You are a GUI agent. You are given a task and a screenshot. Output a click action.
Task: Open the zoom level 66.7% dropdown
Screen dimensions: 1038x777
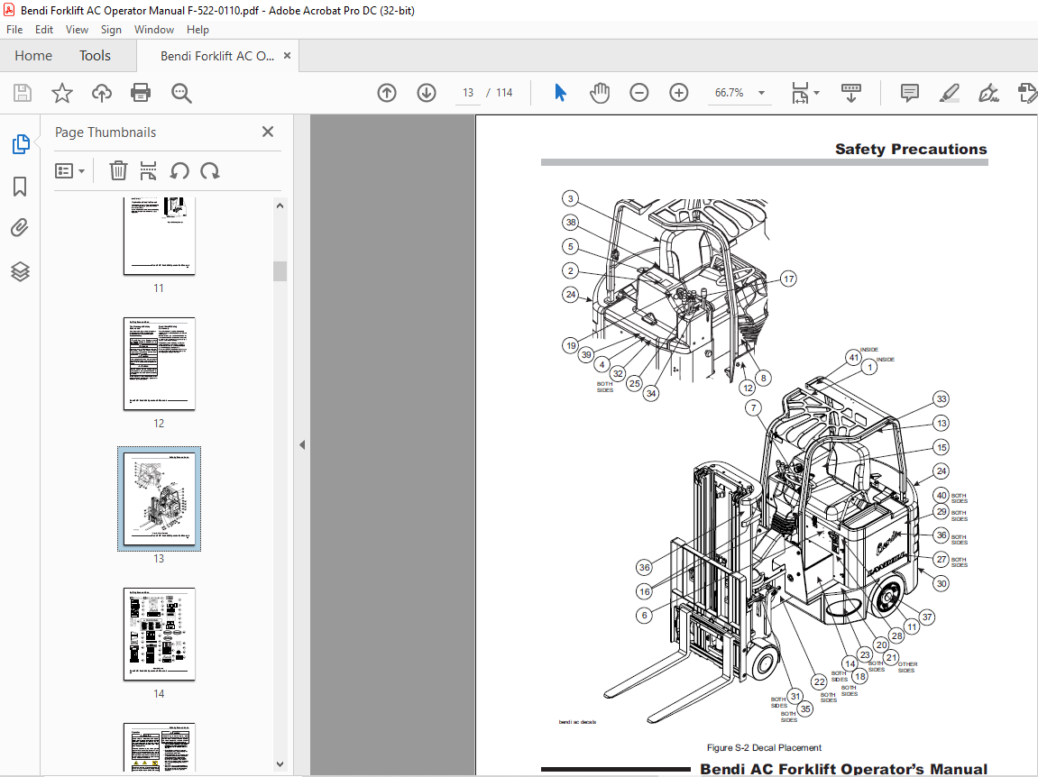tap(761, 93)
